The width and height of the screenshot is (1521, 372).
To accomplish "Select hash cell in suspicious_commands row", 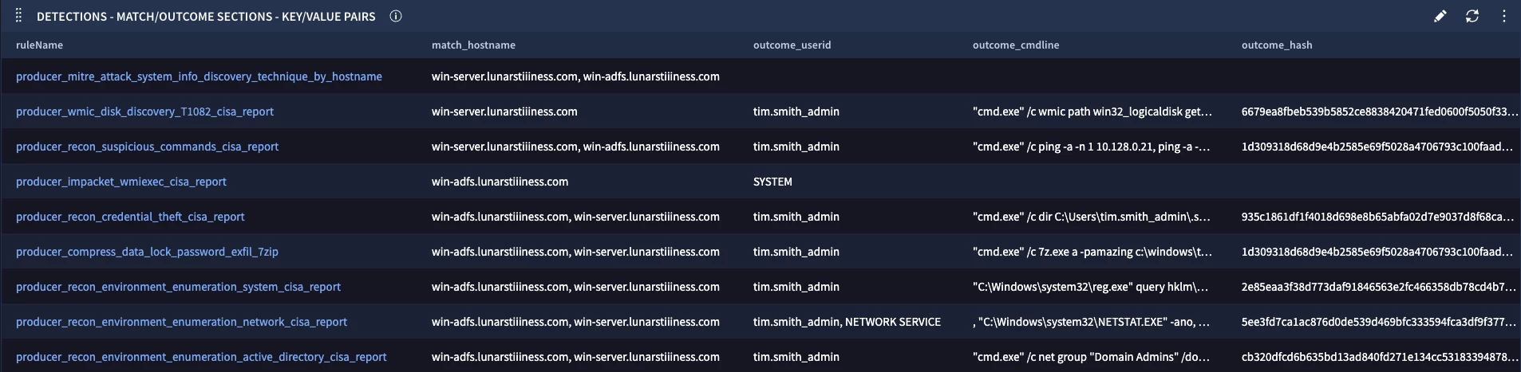I will point(1377,147).
